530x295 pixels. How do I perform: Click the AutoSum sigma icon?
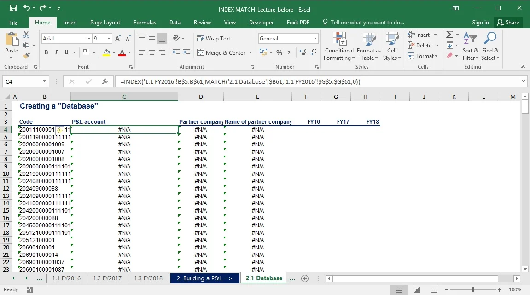tap(449, 35)
